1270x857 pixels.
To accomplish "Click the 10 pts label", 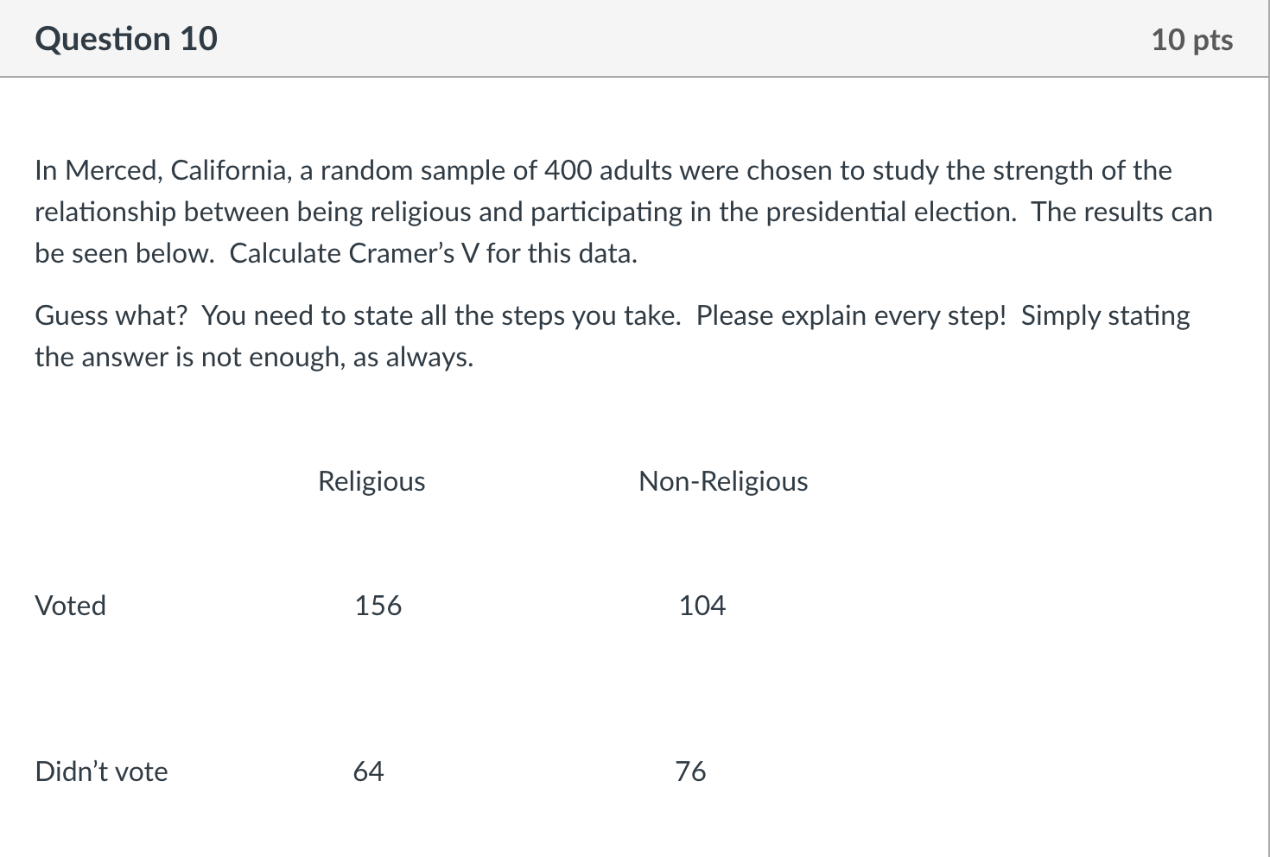I will click(1191, 40).
